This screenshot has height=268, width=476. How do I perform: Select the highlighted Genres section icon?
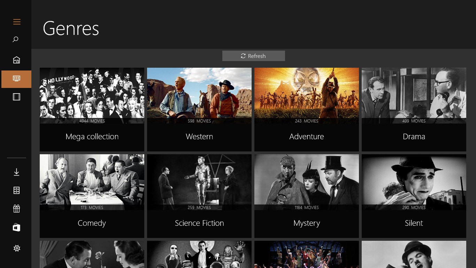coord(16,79)
